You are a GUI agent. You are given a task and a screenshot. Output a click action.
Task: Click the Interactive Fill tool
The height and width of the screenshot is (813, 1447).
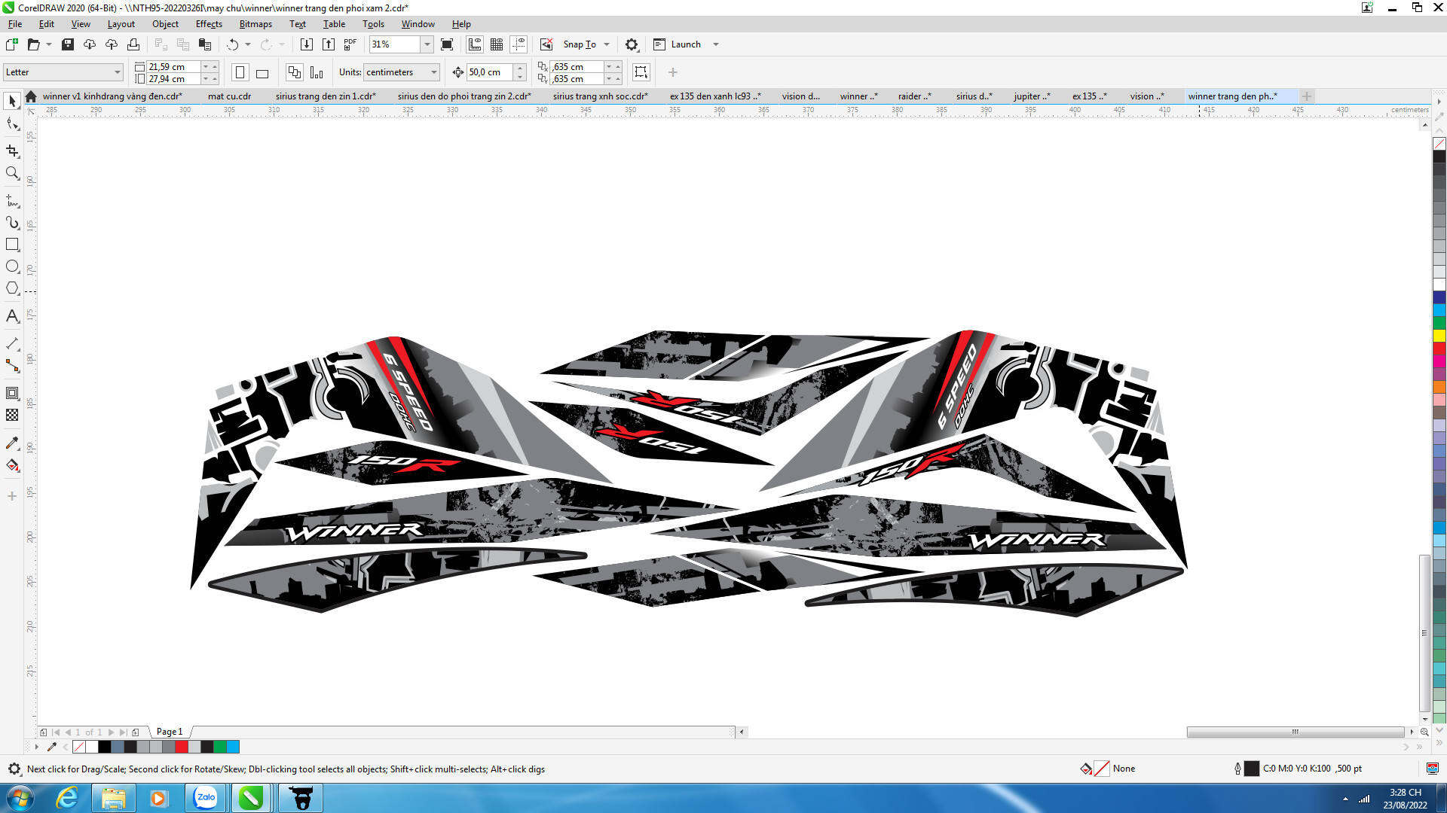pyautogui.click(x=12, y=465)
